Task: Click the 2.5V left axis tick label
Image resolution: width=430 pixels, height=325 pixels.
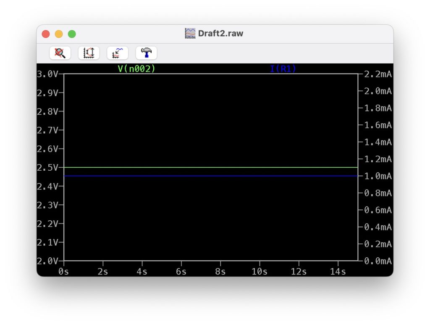Action: tap(47, 168)
